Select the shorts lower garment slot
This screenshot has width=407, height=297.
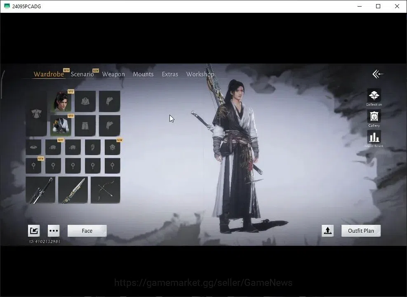(85, 126)
